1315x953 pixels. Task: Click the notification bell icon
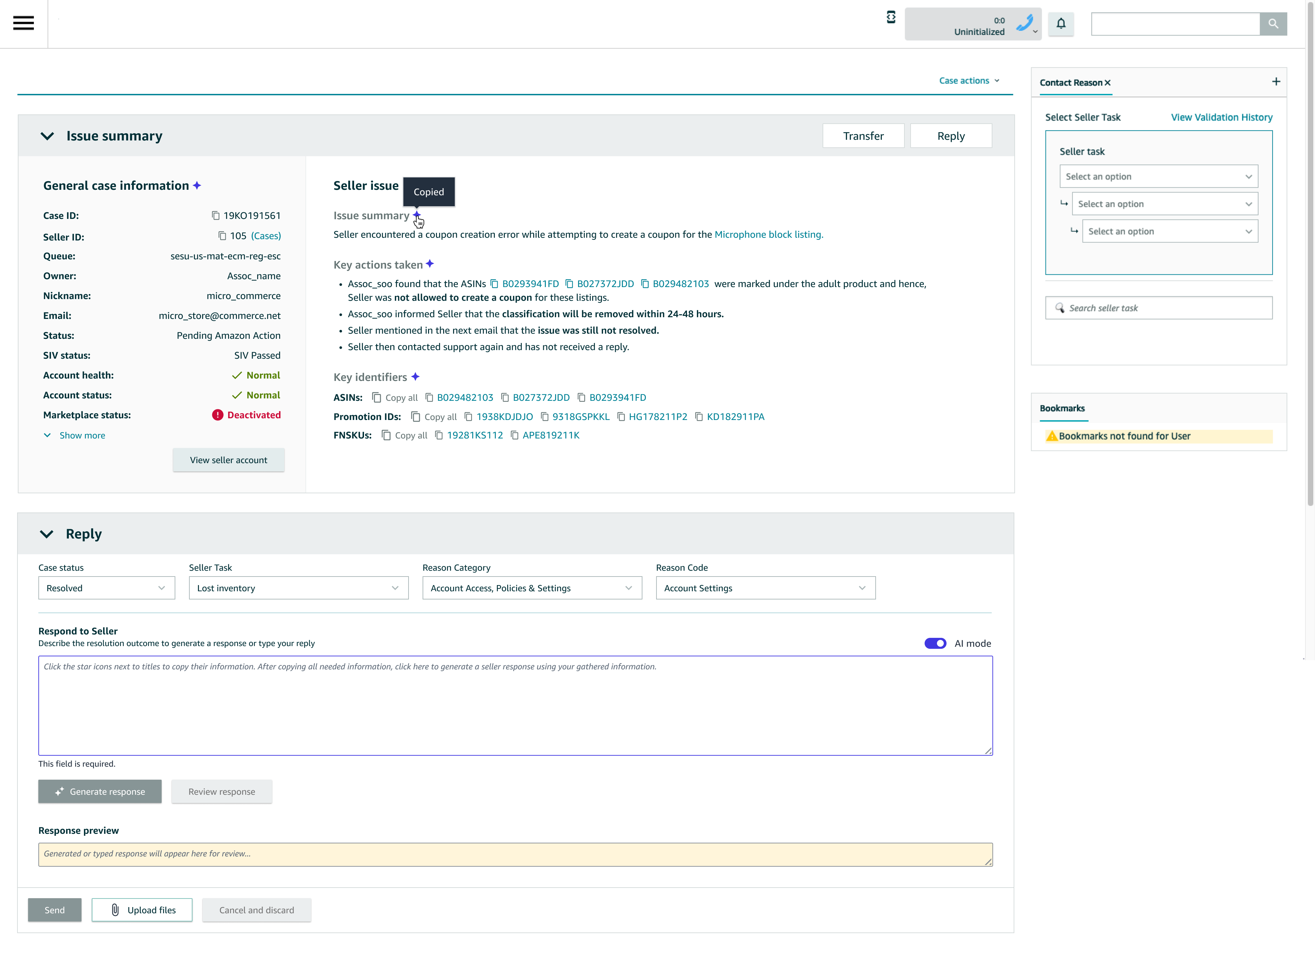tap(1061, 24)
